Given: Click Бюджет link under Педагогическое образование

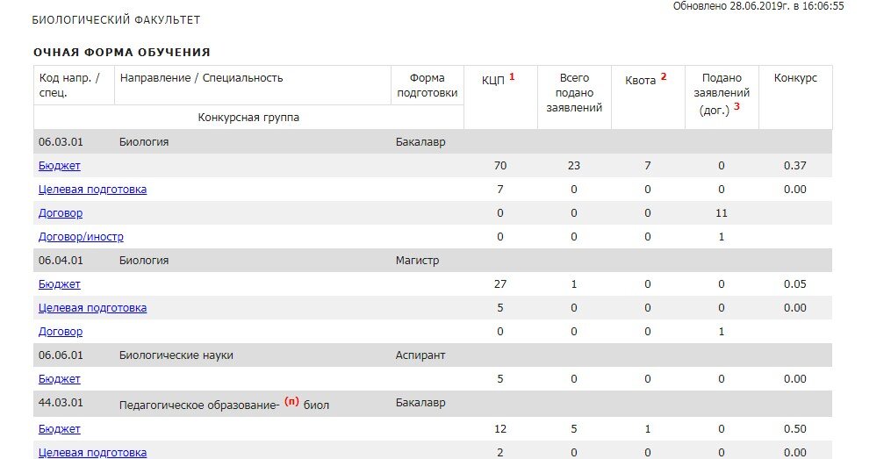Looking at the screenshot, I should tap(60, 429).
